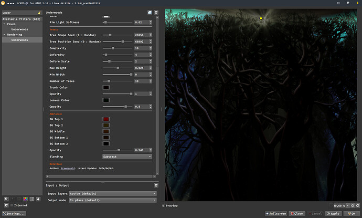
Task: Click the BG Top 1 dark red swatch
Action: pyautogui.click(x=106, y=119)
